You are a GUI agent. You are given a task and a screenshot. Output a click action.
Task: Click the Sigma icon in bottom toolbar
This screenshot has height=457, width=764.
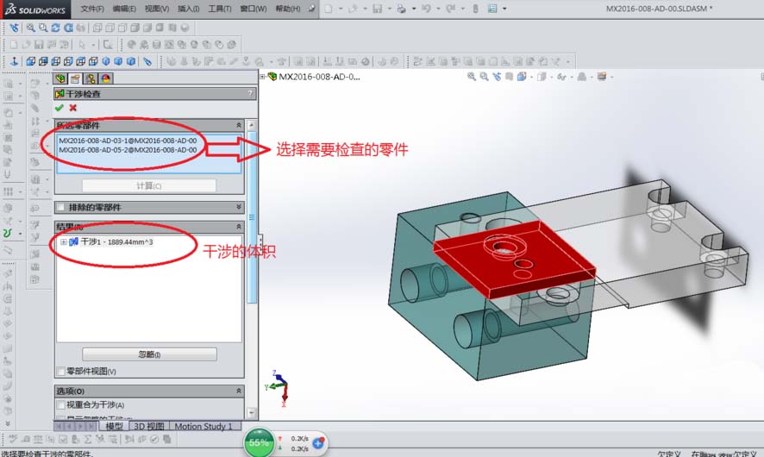[x=88, y=439]
